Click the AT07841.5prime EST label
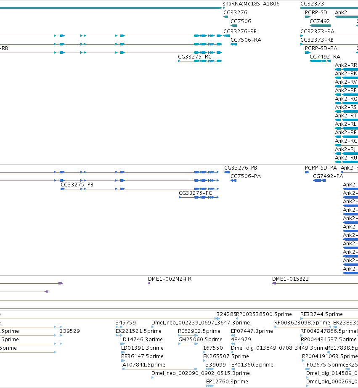Image resolution: width=358 pixels, height=388 pixels. tap(144, 365)
